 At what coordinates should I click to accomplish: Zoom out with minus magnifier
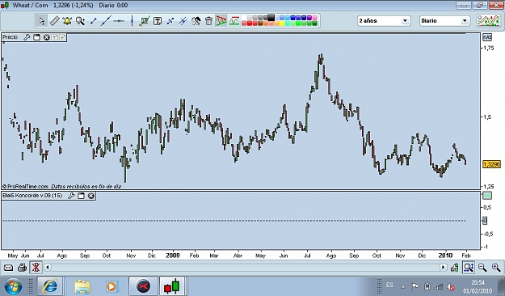click(482, 268)
